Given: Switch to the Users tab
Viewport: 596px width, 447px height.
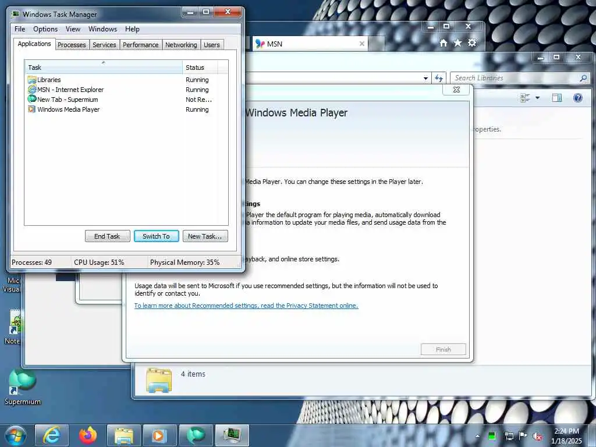Looking at the screenshot, I should point(212,45).
